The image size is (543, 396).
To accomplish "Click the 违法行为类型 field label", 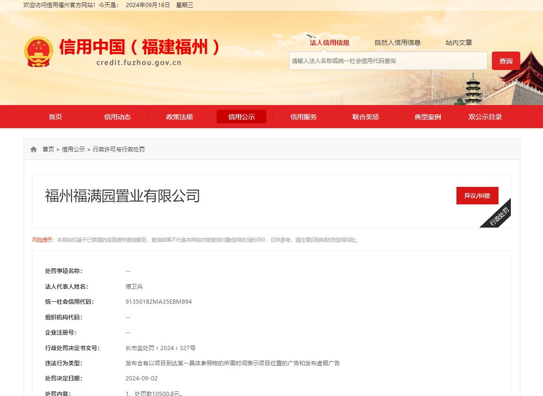I will (64, 363).
